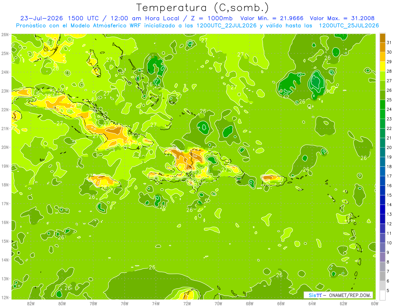This screenshot has width=398, height=308.
Task: Click the '68W' longitude axis label
Action: [250, 303]
